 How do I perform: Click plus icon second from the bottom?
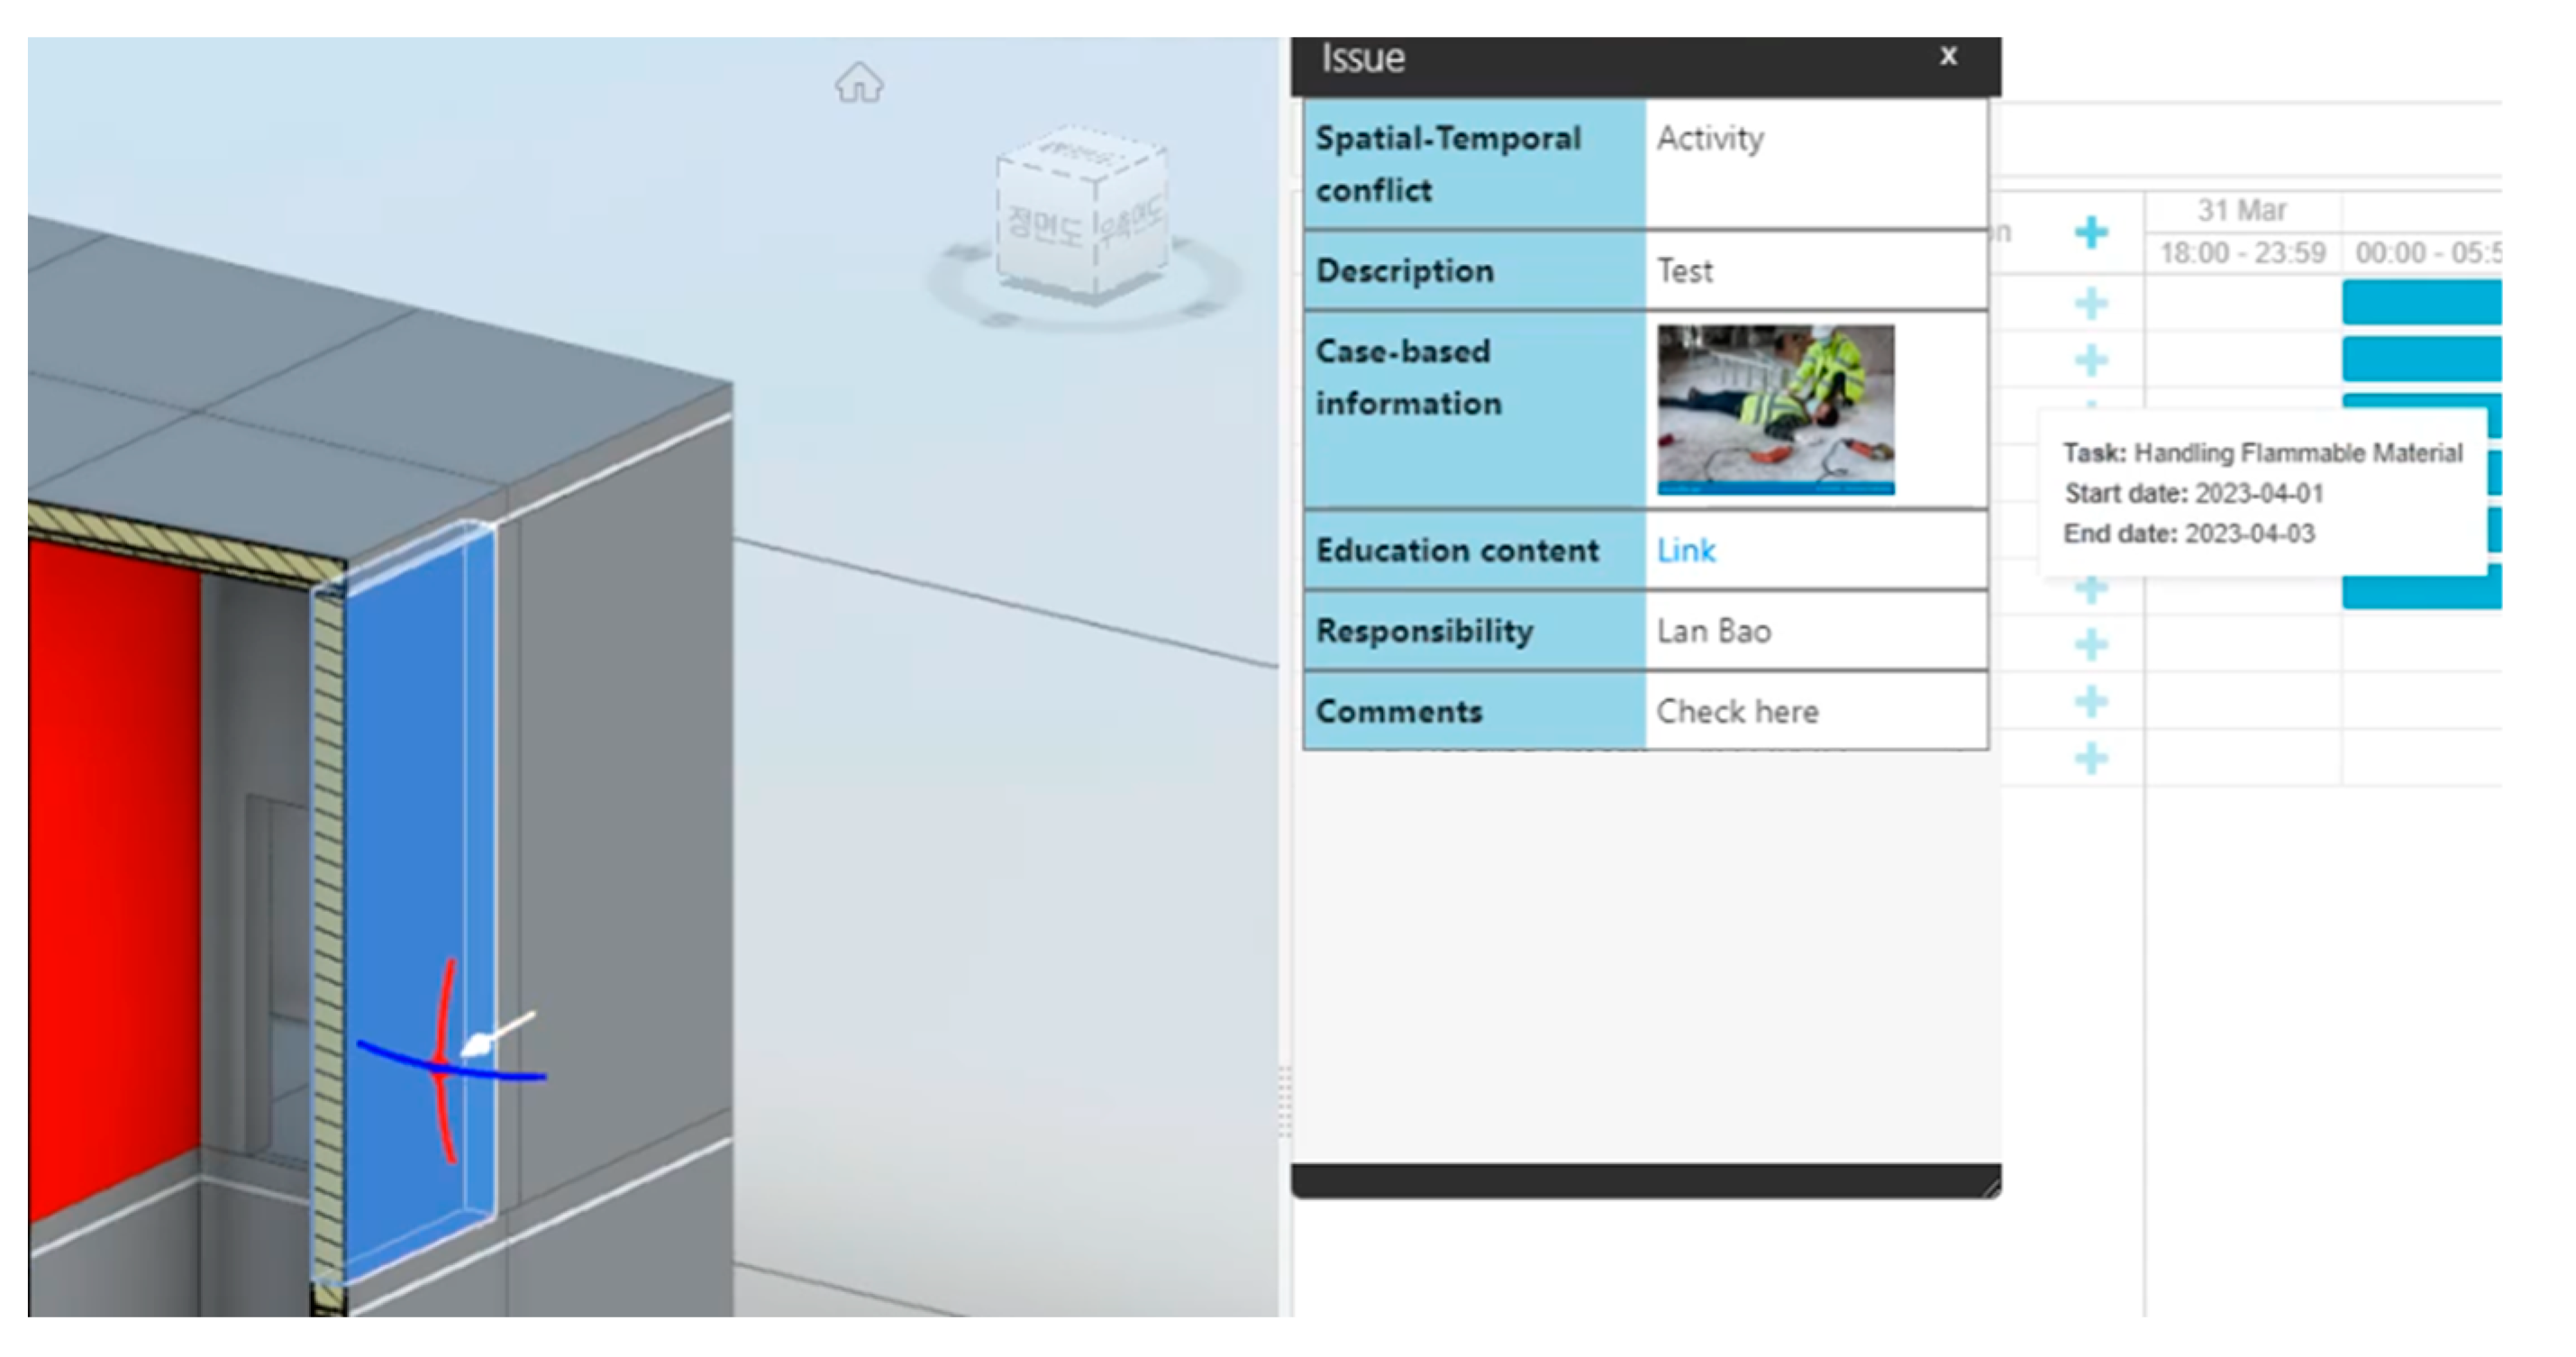click(2091, 701)
